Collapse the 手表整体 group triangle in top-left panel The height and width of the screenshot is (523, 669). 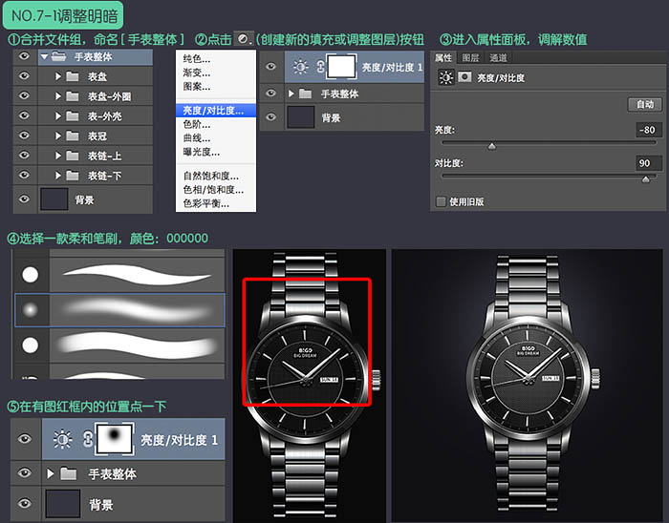click(x=44, y=56)
